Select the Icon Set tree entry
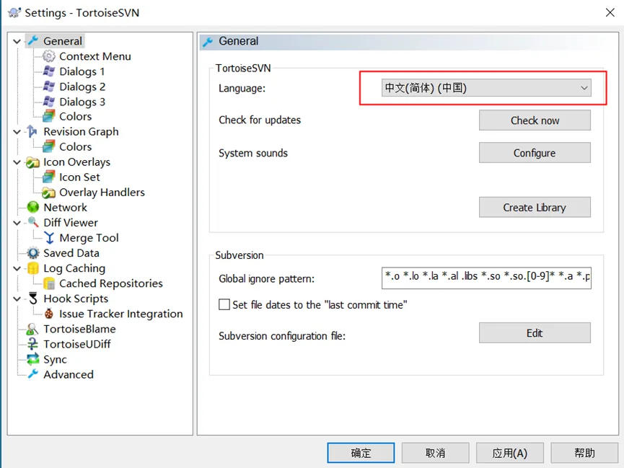 [x=79, y=177]
